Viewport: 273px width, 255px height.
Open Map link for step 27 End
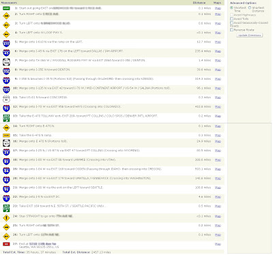218,244
